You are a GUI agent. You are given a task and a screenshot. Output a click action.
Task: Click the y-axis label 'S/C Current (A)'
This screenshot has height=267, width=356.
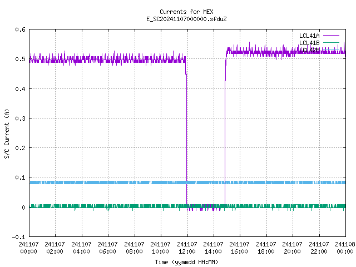click(7, 133)
